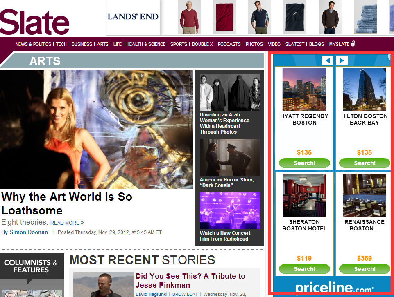Go to Business section
Viewport: 394px width, 297px height.
coord(82,44)
